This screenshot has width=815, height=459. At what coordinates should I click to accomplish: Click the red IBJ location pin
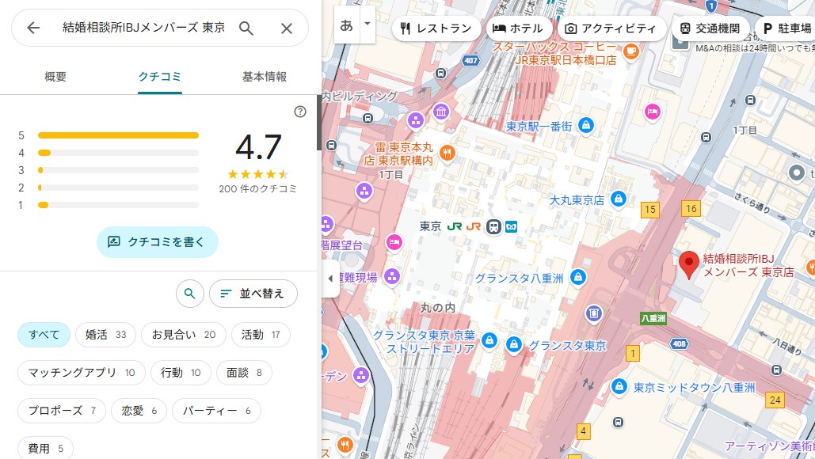(x=689, y=264)
